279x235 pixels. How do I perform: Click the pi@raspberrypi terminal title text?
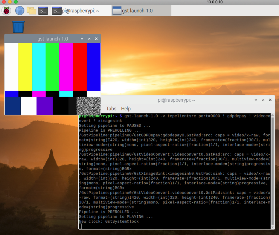(176, 100)
